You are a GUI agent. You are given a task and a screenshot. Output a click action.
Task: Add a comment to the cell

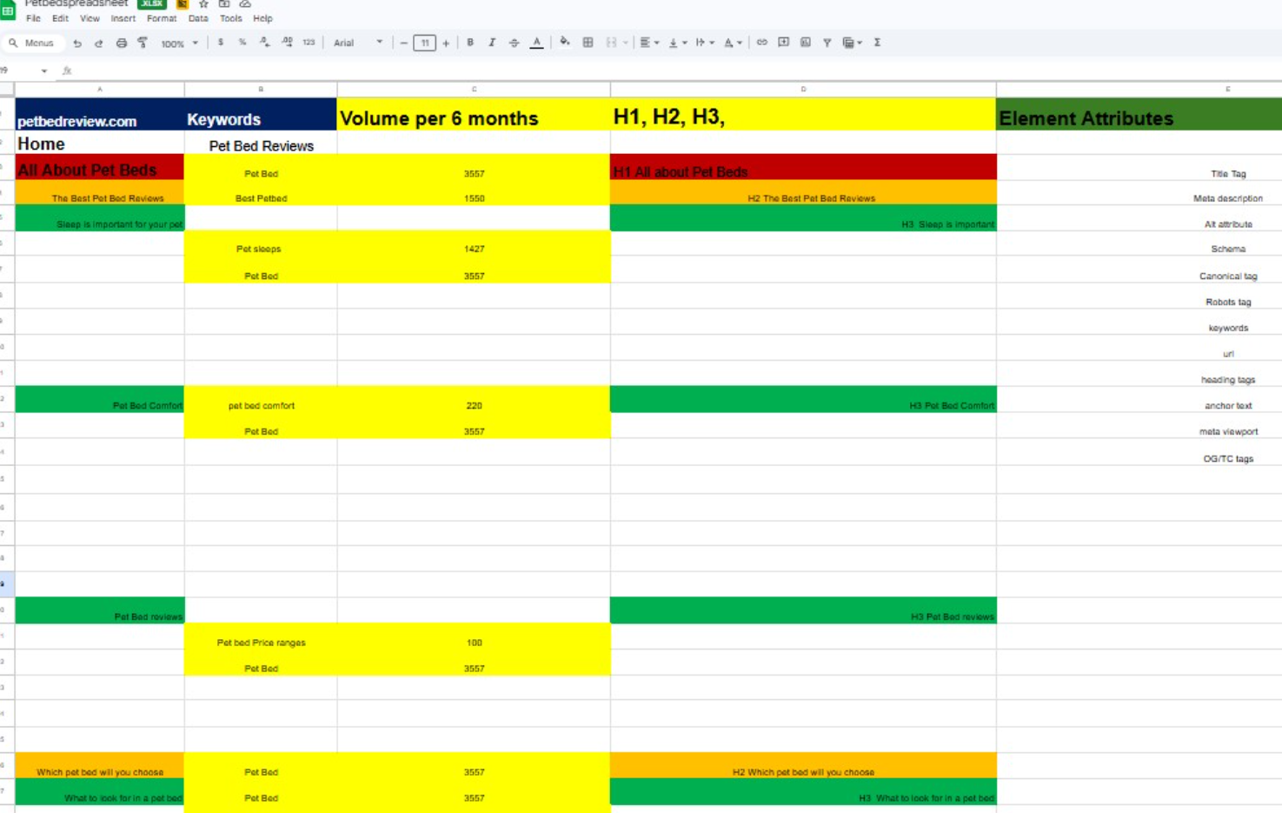click(783, 43)
